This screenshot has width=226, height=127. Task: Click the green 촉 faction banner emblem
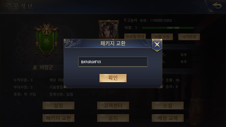point(46,39)
